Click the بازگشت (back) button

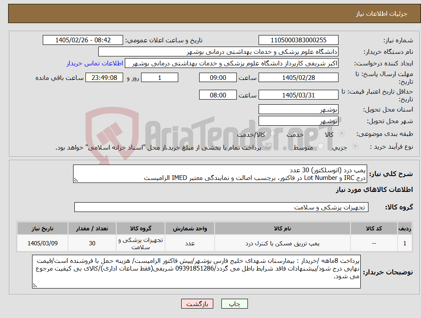pos(197,304)
